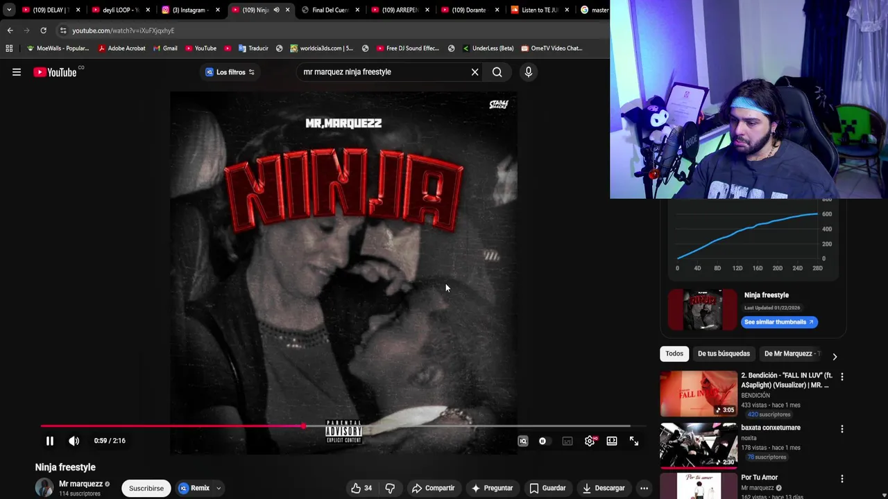
Task: Switch to theater mode
Action: 612,441
